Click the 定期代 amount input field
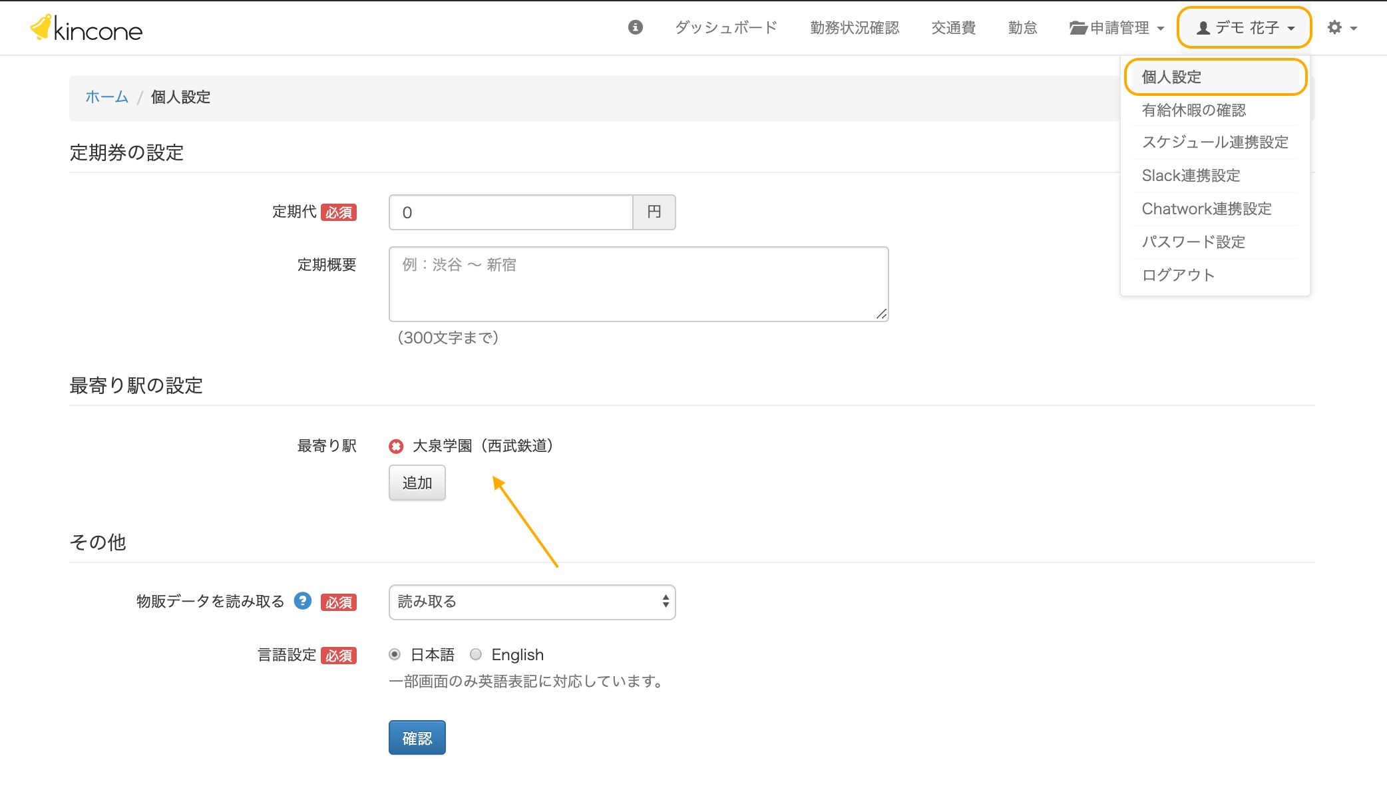 click(x=510, y=213)
